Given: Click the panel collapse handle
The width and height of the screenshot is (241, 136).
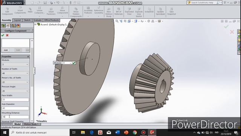Looking at the screenshot, I should [34, 71].
